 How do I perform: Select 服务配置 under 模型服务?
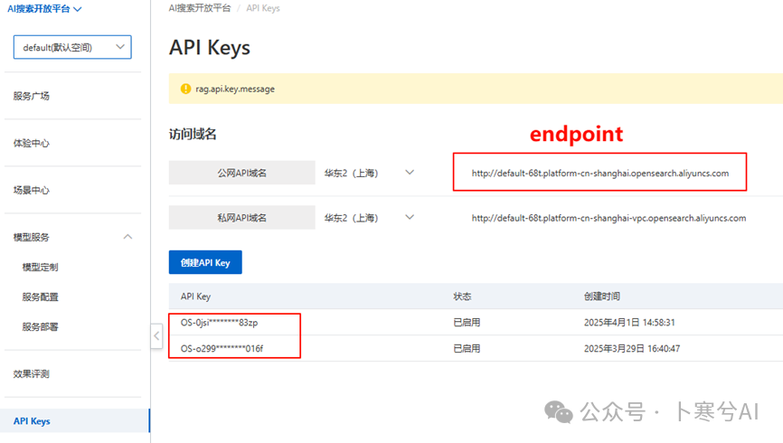pyautogui.click(x=41, y=297)
